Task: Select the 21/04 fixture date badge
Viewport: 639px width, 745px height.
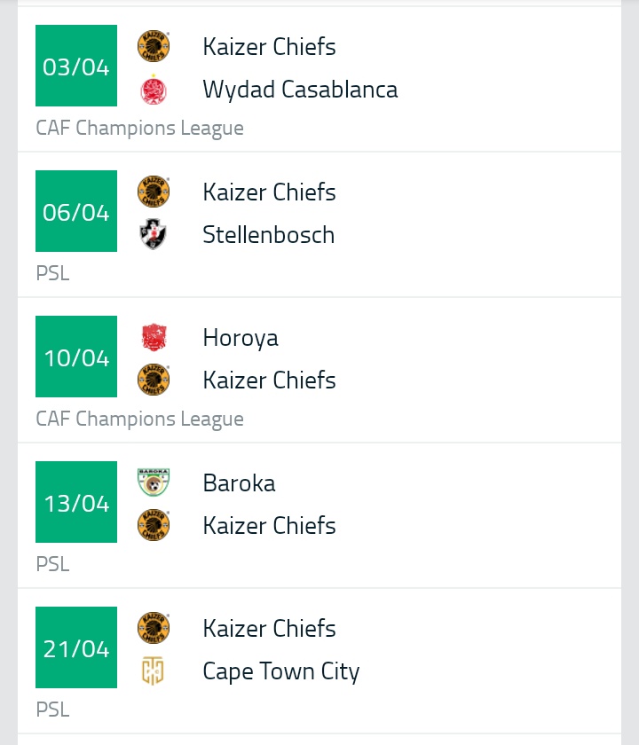Action: pyautogui.click(x=76, y=648)
